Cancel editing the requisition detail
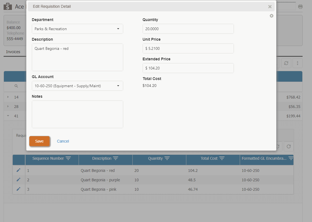This screenshot has height=222, width=312. tap(63, 141)
